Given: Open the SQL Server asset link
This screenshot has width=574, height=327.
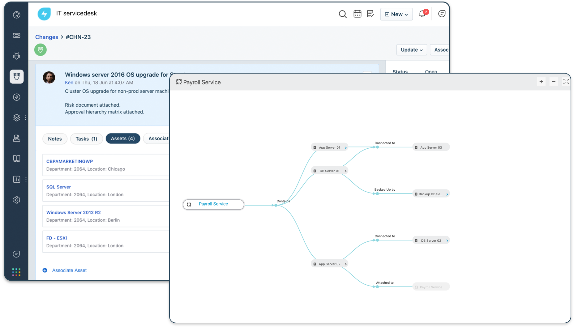Looking at the screenshot, I should pos(58,187).
